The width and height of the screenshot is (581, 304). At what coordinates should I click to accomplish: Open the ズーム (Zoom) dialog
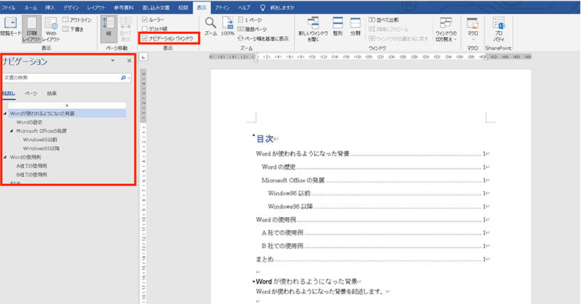point(210,26)
